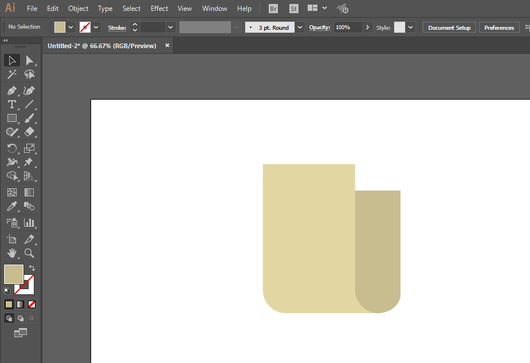Select the Curvature tool
Image resolution: width=530 pixels, height=363 pixels.
(29, 91)
